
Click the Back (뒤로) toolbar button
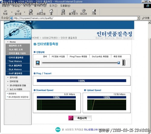tap(5, 12)
